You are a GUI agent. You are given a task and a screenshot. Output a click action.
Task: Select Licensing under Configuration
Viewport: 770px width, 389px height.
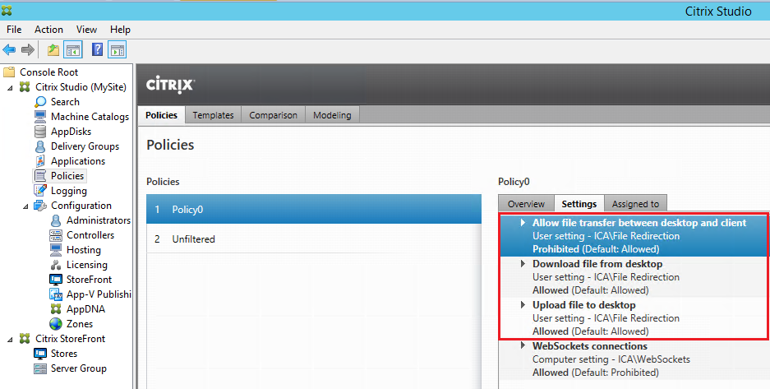coord(87,265)
